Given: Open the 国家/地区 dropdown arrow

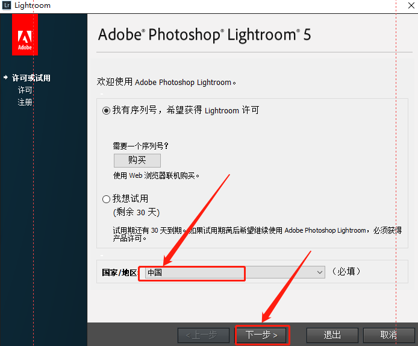Looking at the screenshot, I should coord(319,272).
